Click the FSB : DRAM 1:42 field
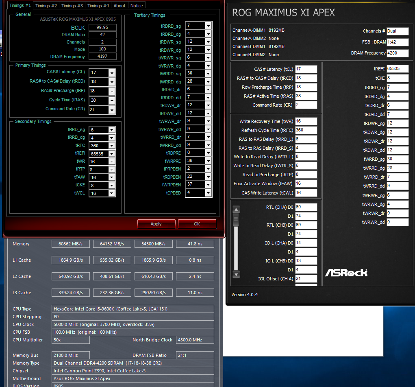415x387 pixels. [x=398, y=42]
